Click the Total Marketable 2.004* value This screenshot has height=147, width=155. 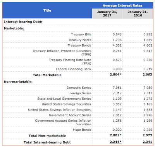coord(115,74)
